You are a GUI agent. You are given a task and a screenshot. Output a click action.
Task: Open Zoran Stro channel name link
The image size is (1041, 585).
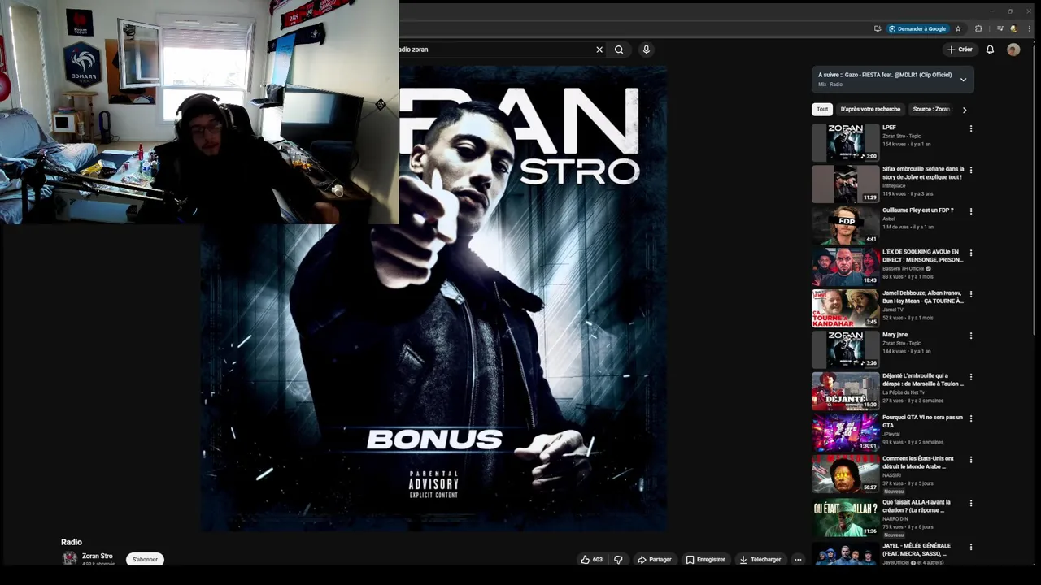point(97,556)
